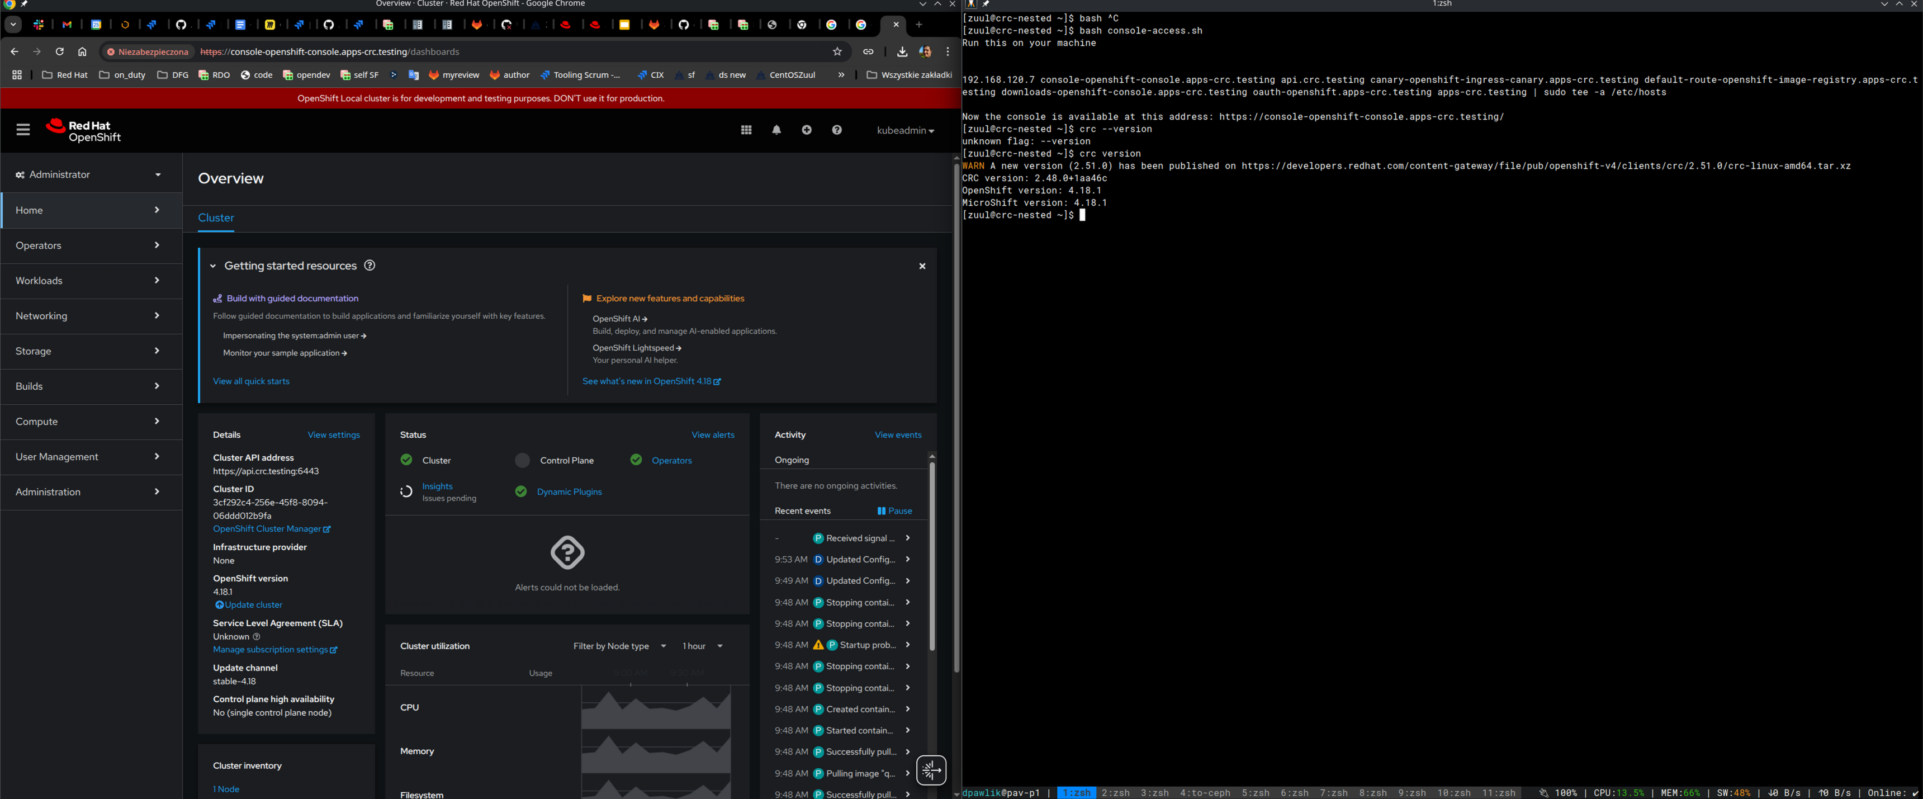Screen dimensions: 1923x799
Task: Close the Getting started resources card
Action: tap(922, 266)
